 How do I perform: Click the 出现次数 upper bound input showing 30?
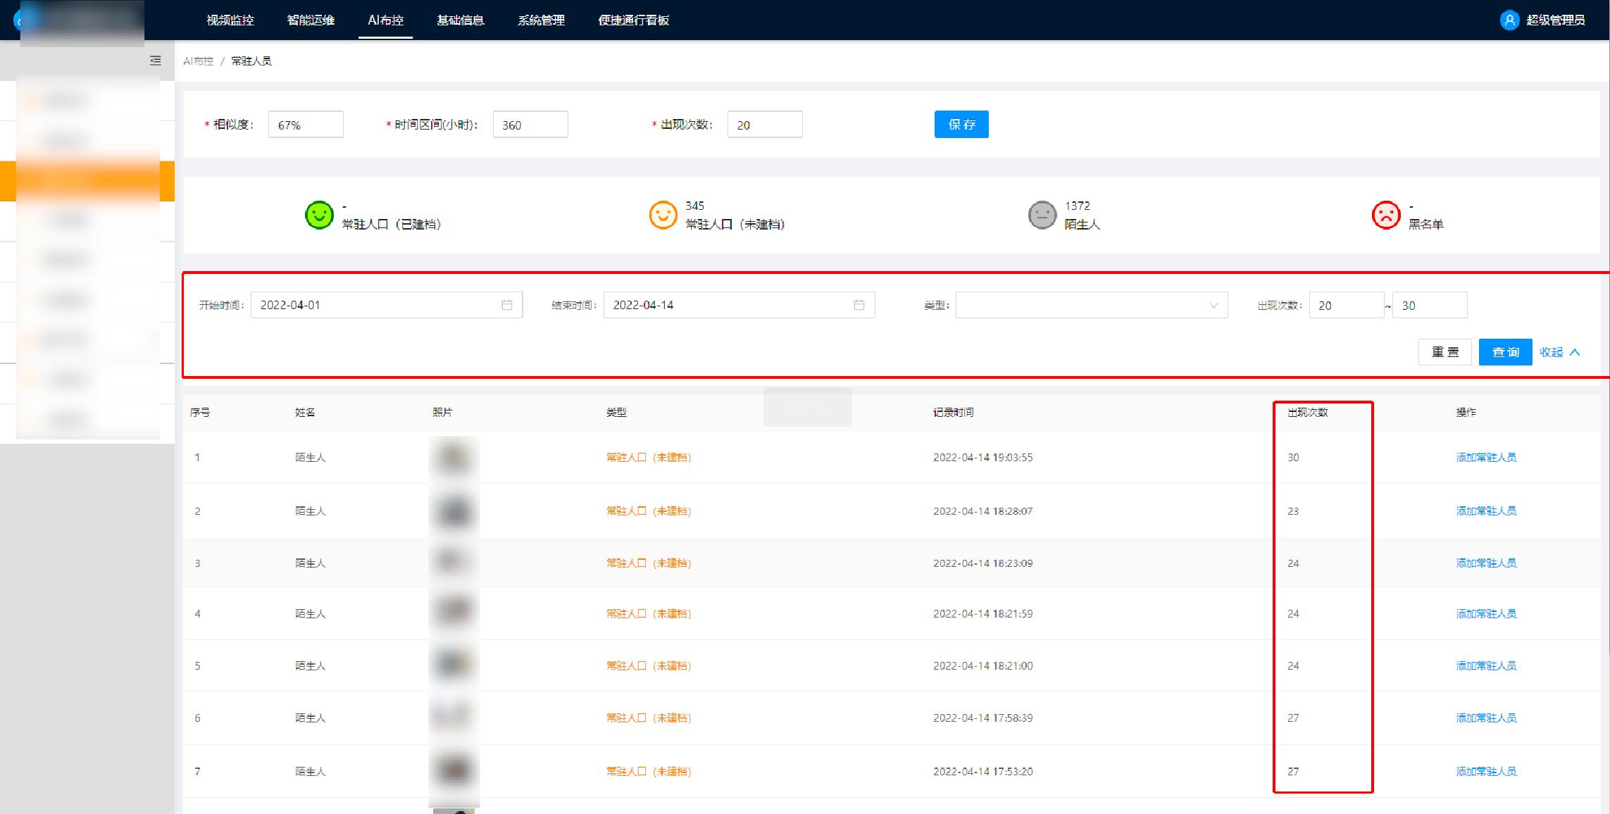[1430, 304]
